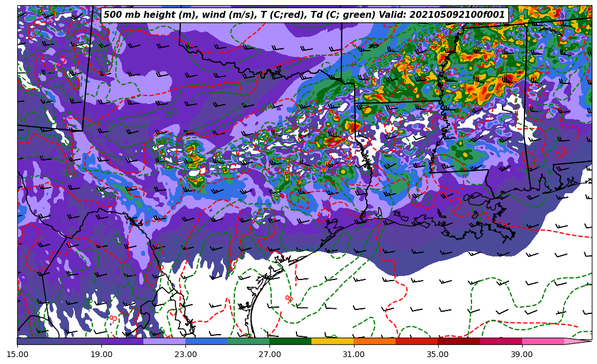
Task: Click the colorbar label 15.00
Action: 17,354
